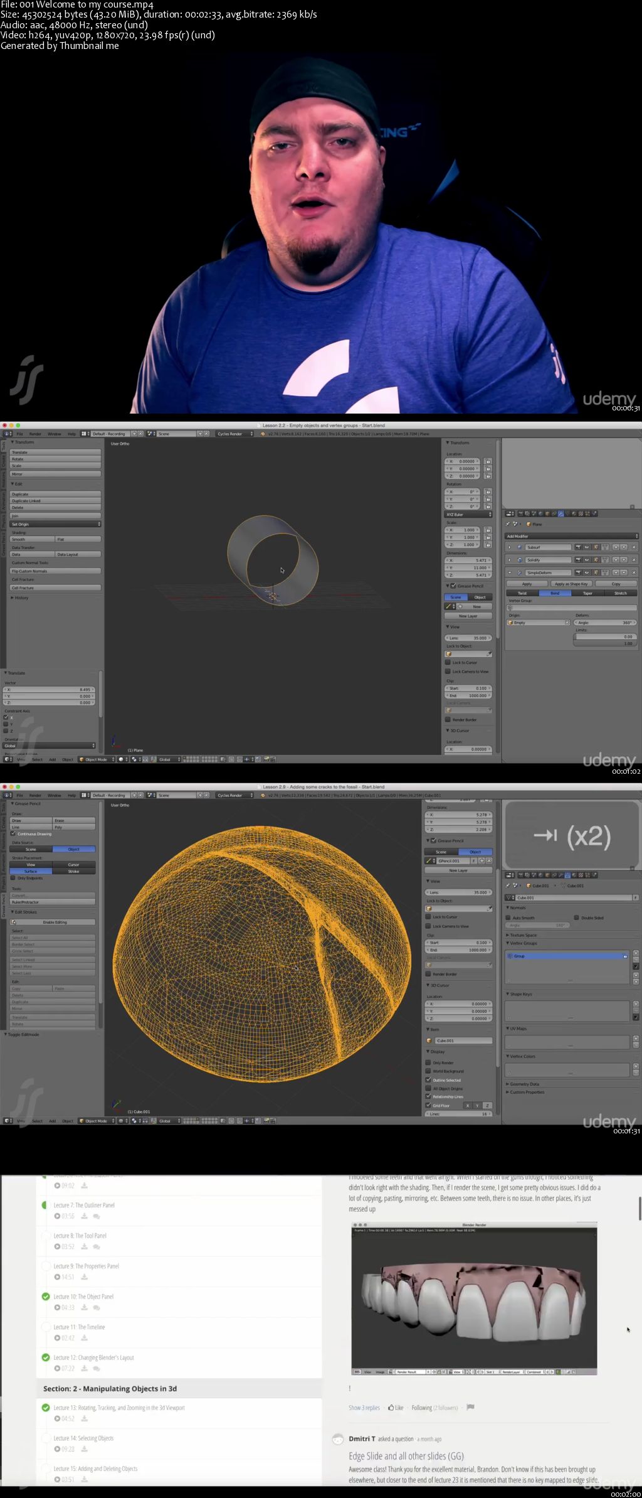Remove the Subsurf modifier with its X icon
This screenshot has height=1498, width=642.
tap(634, 547)
